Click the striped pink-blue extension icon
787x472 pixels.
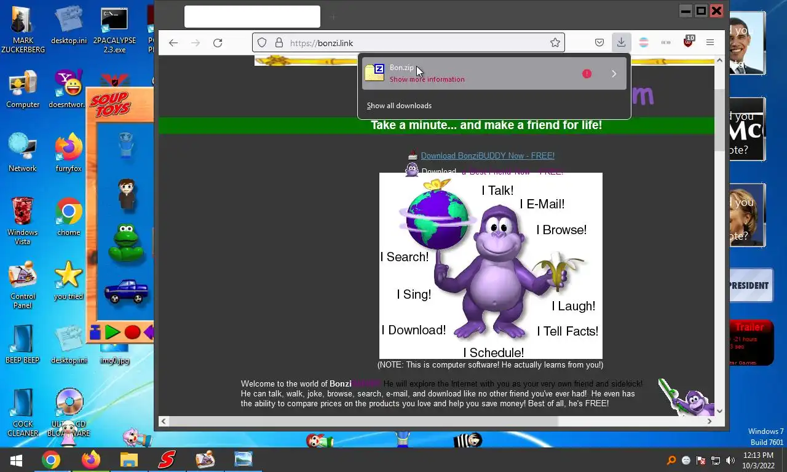tap(644, 43)
